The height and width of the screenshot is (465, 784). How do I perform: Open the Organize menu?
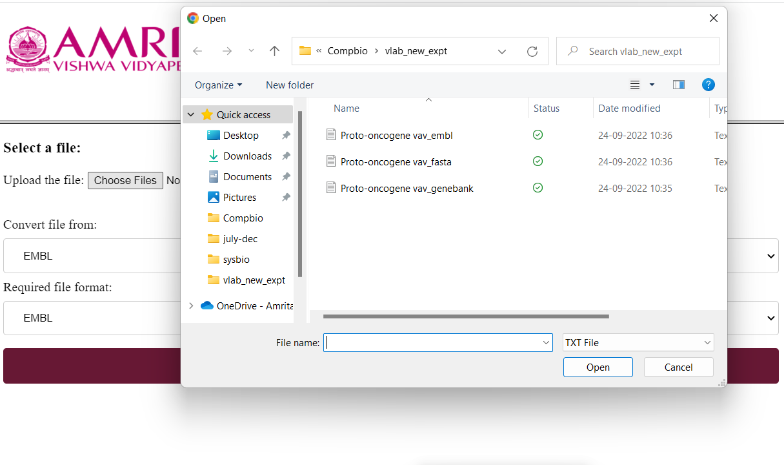click(219, 85)
